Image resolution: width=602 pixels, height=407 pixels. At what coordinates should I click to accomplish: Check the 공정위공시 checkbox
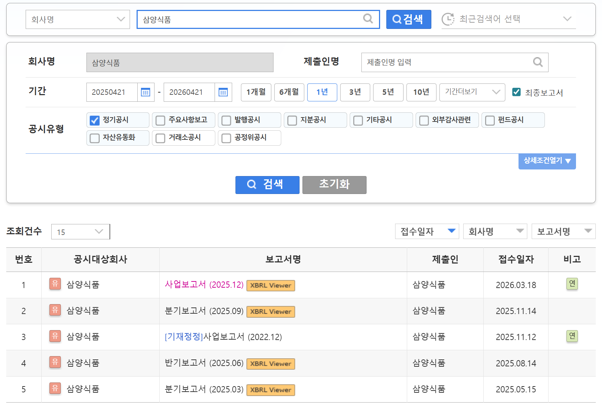click(x=226, y=138)
